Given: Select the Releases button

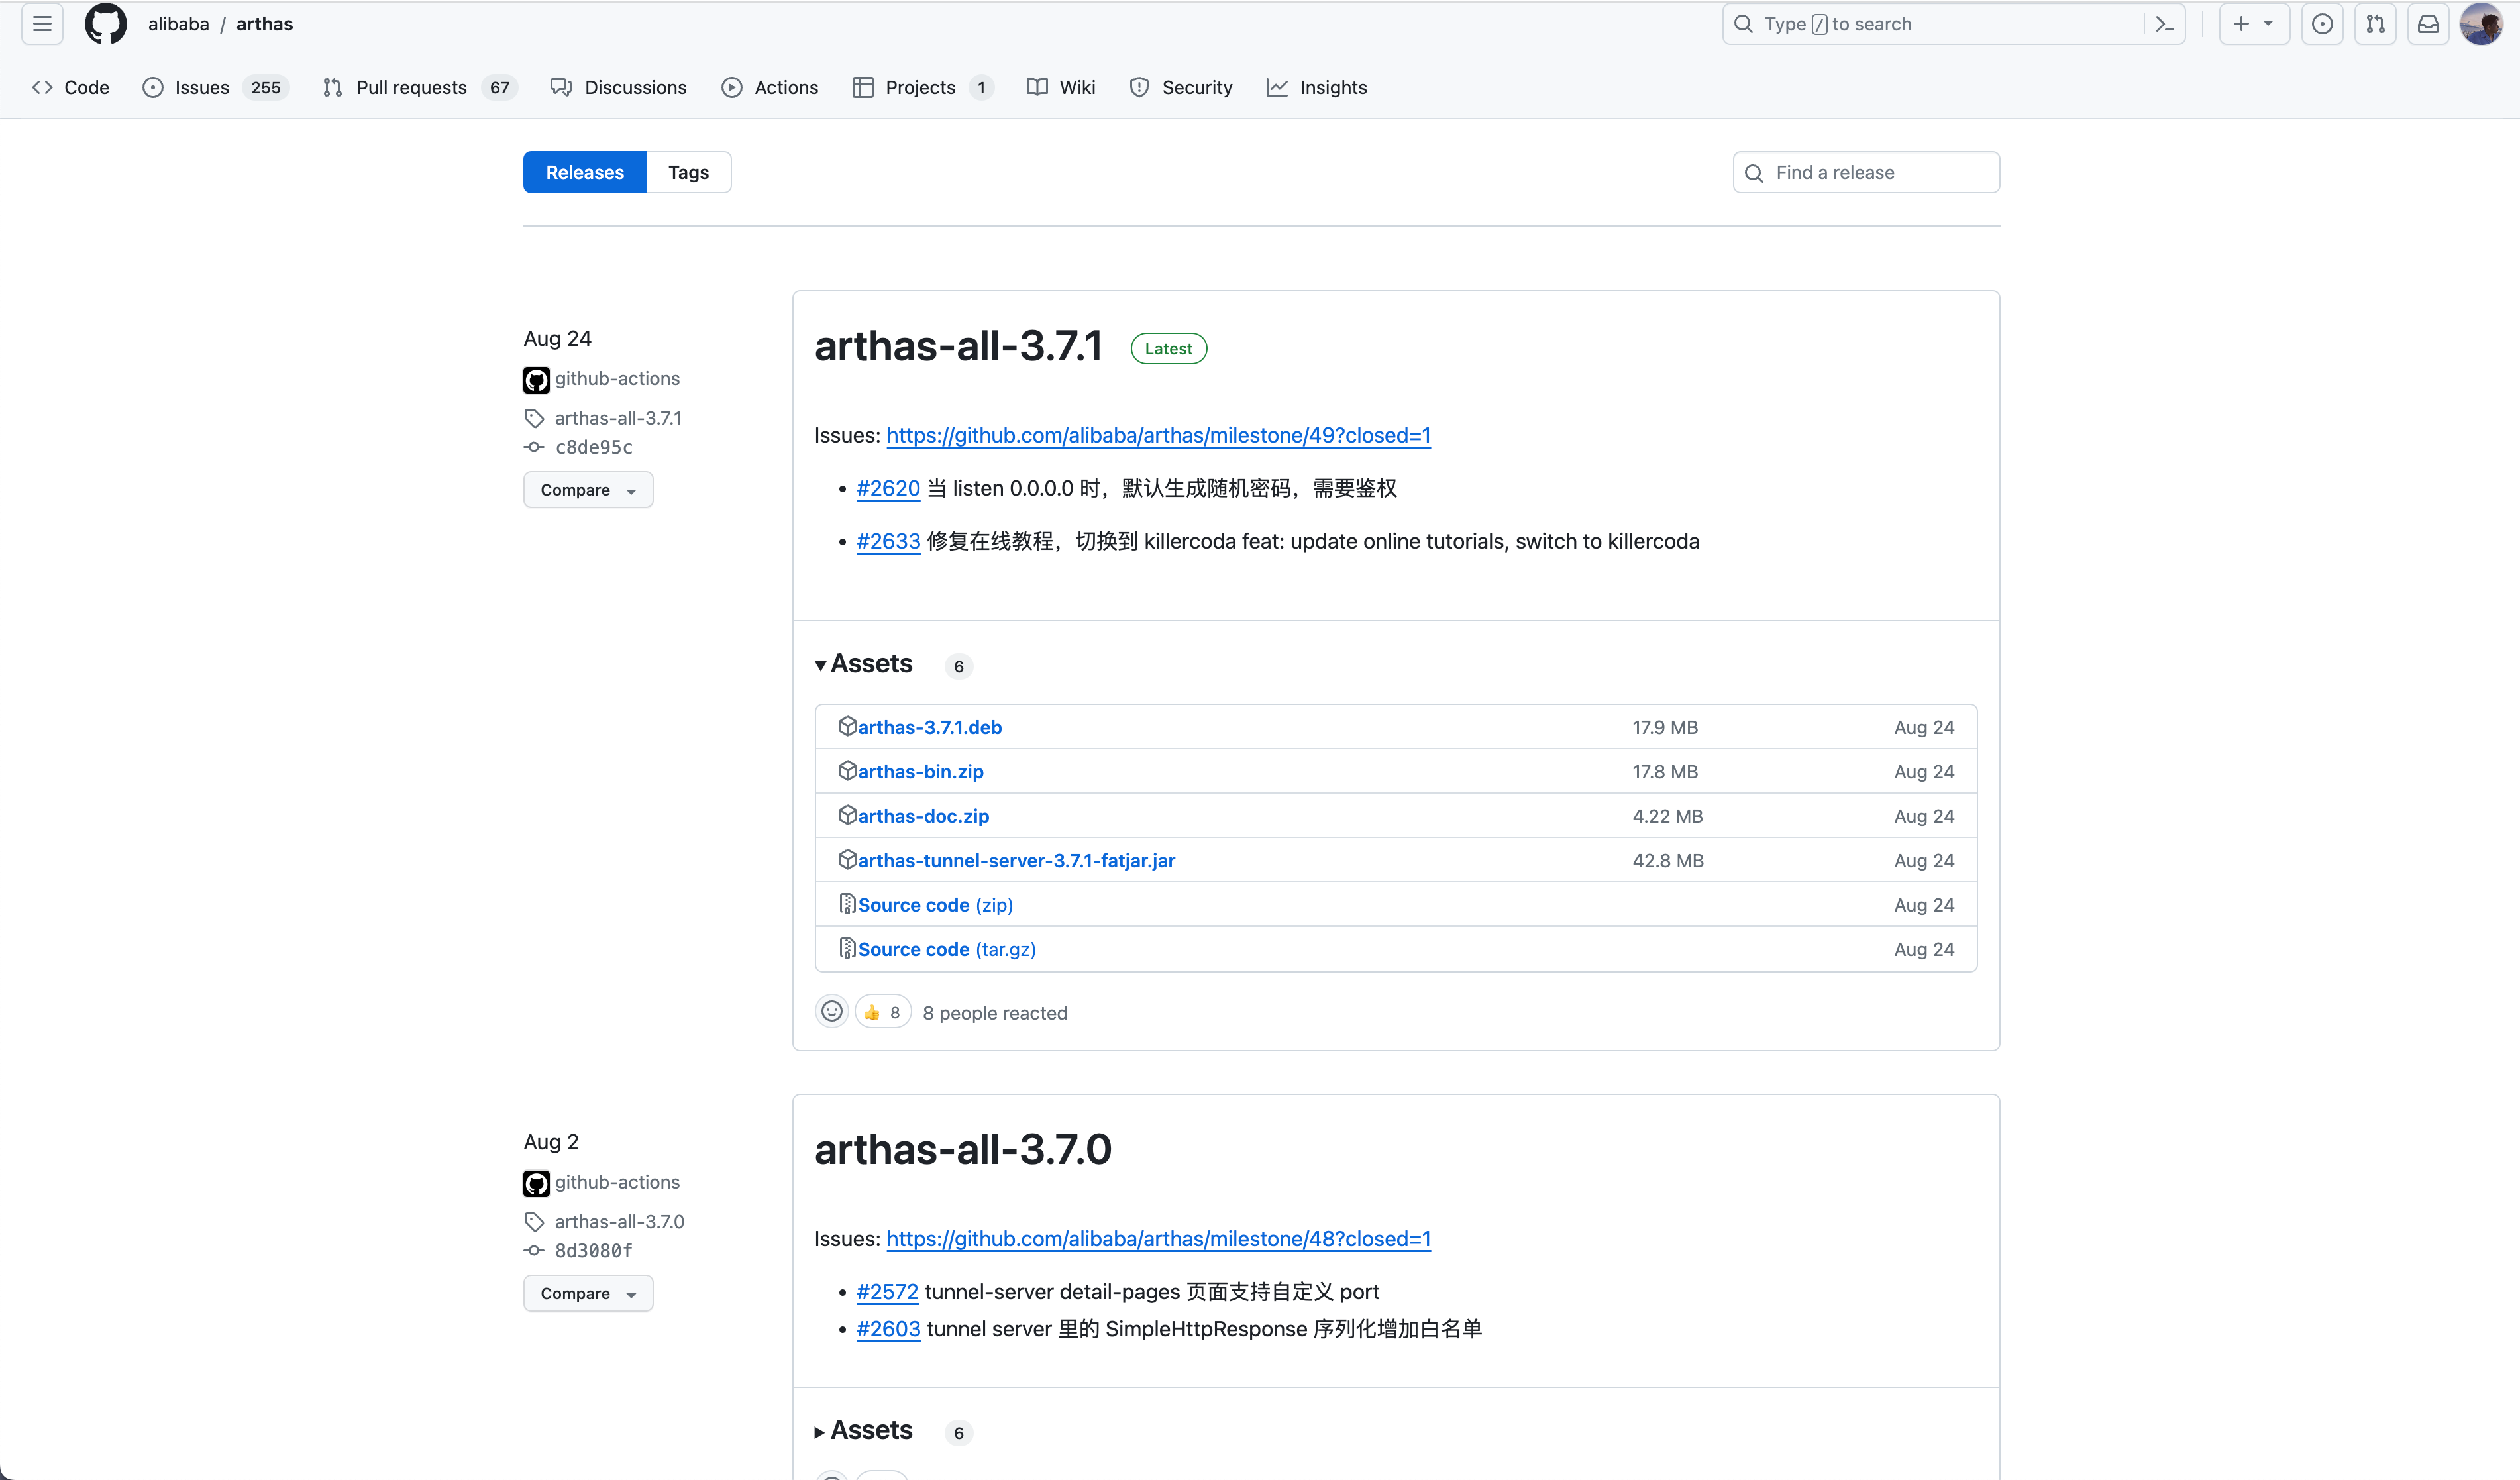Looking at the screenshot, I should point(585,172).
